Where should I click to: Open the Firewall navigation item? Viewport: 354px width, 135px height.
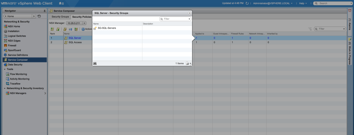[x=12, y=45]
